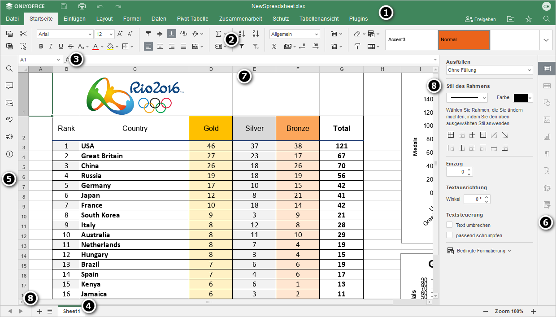The image size is (556, 317).
Task: Toggle Strikethrough formatting
Action: pos(71,46)
